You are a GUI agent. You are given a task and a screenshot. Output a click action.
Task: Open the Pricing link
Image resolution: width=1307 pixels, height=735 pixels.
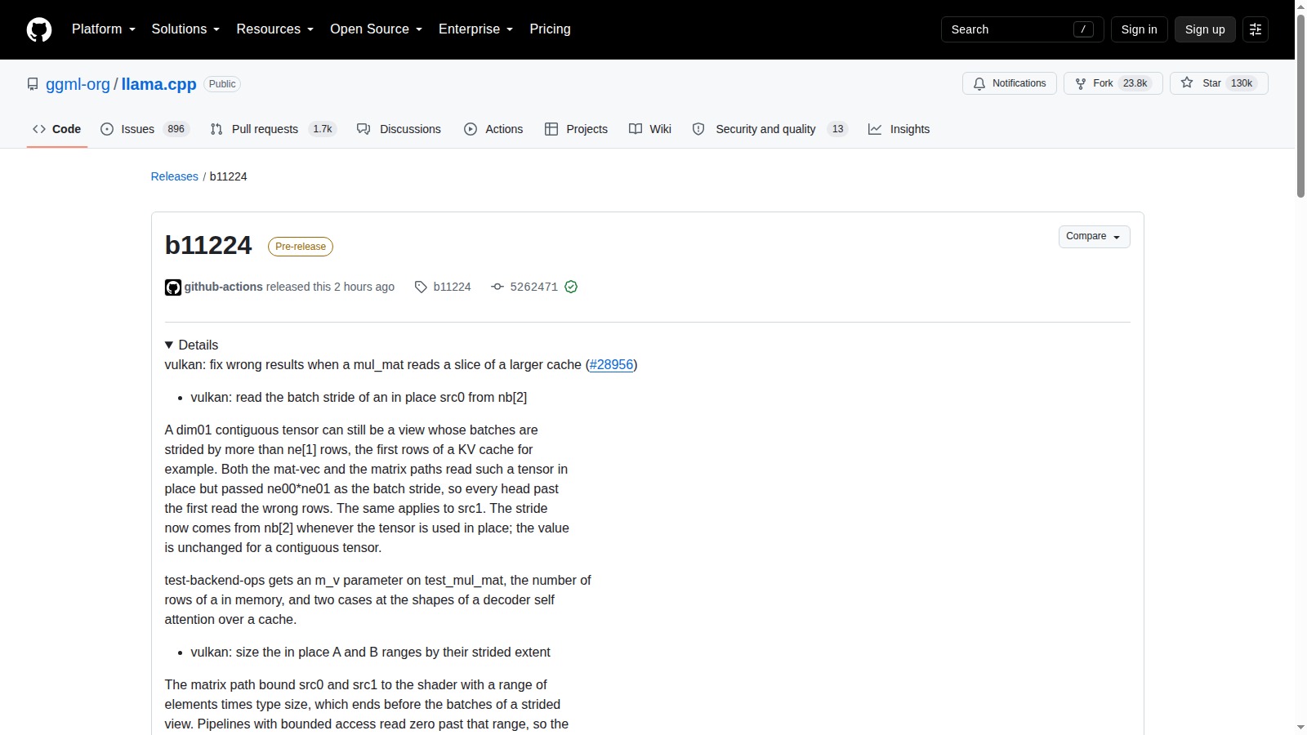[550, 29]
